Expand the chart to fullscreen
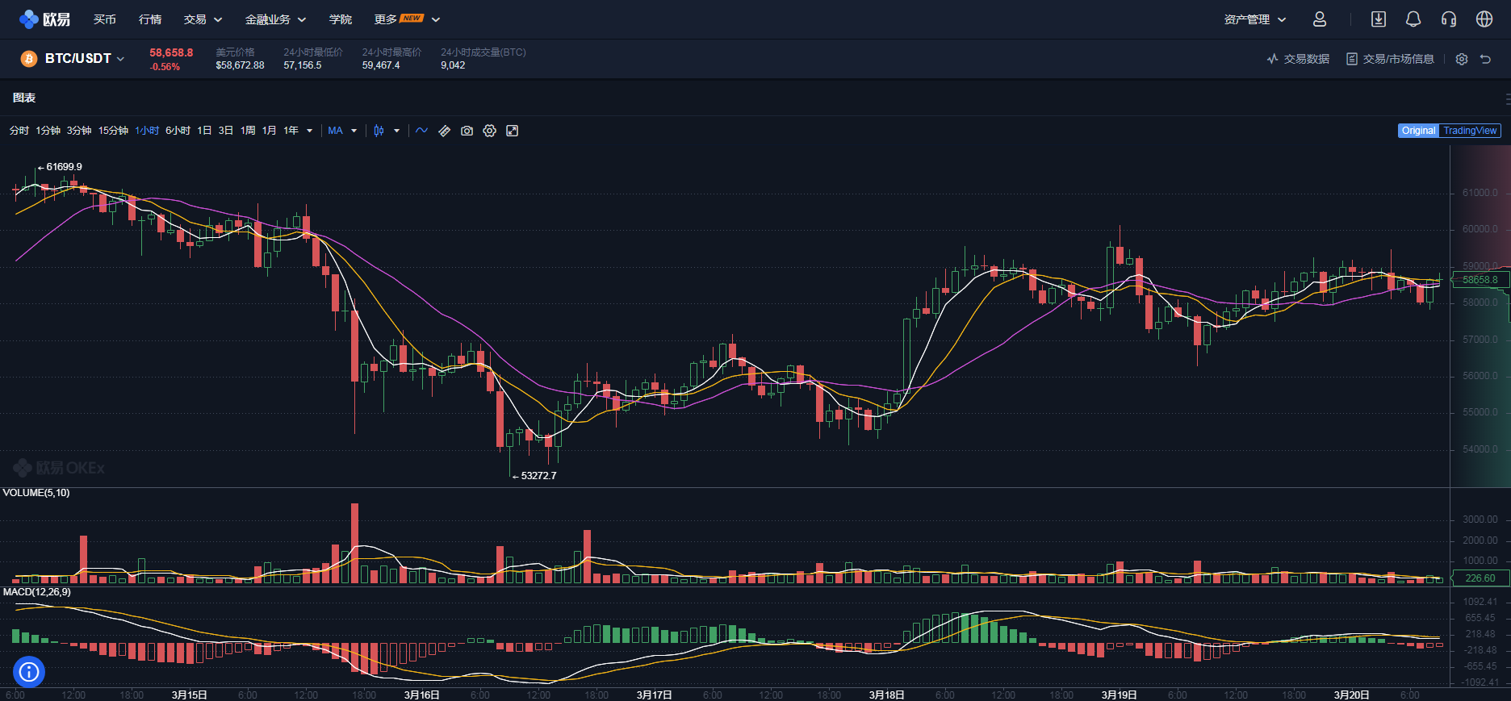Viewport: 1511px width, 701px height. click(x=512, y=131)
